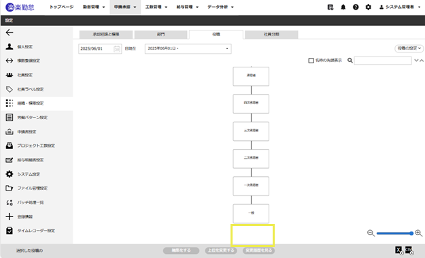Toggle the 名称の先頭表示 checkbox

(311, 61)
